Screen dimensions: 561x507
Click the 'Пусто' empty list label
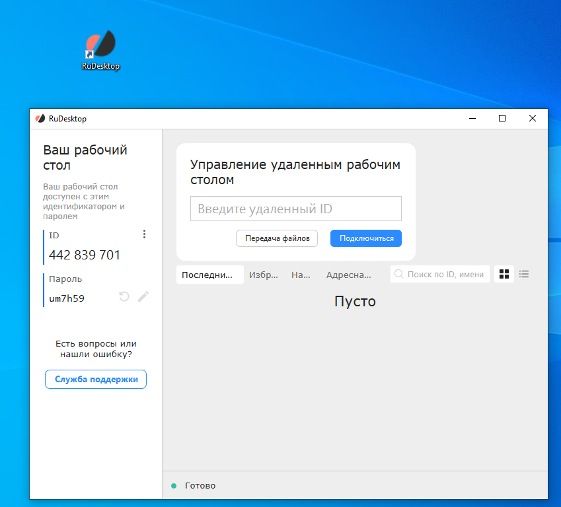pyautogui.click(x=355, y=302)
